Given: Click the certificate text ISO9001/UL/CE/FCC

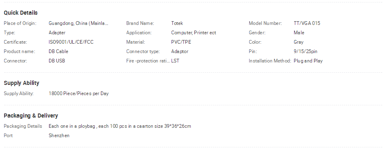Looking at the screenshot, I should (71, 42).
